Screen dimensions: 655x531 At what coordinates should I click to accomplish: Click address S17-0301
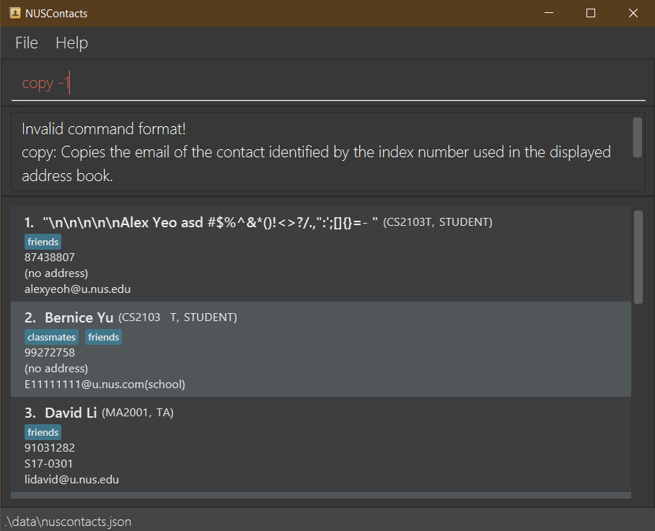point(49,464)
